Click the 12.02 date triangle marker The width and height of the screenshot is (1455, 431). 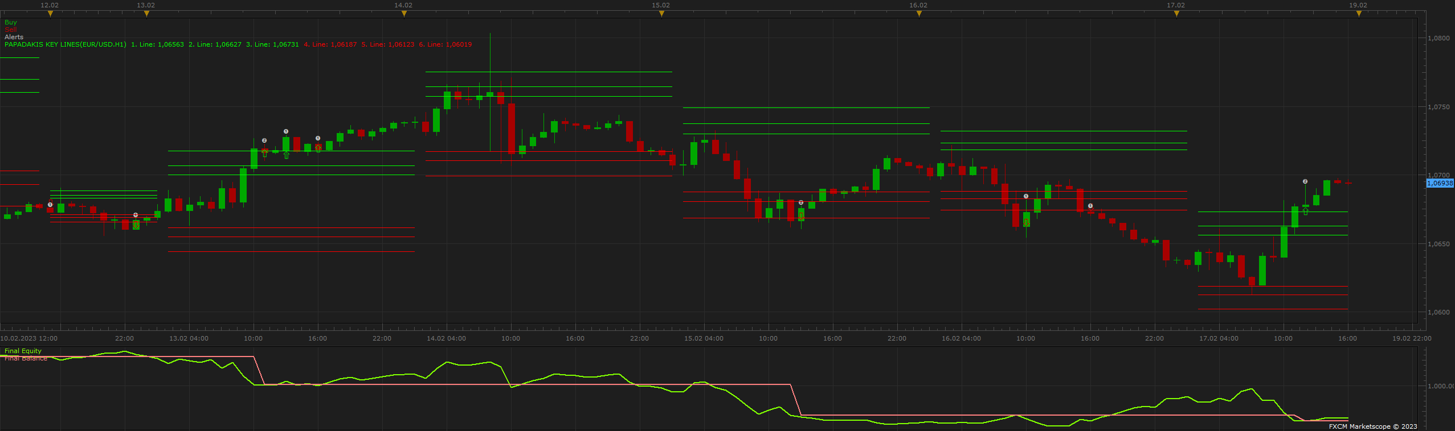coord(50,14)
